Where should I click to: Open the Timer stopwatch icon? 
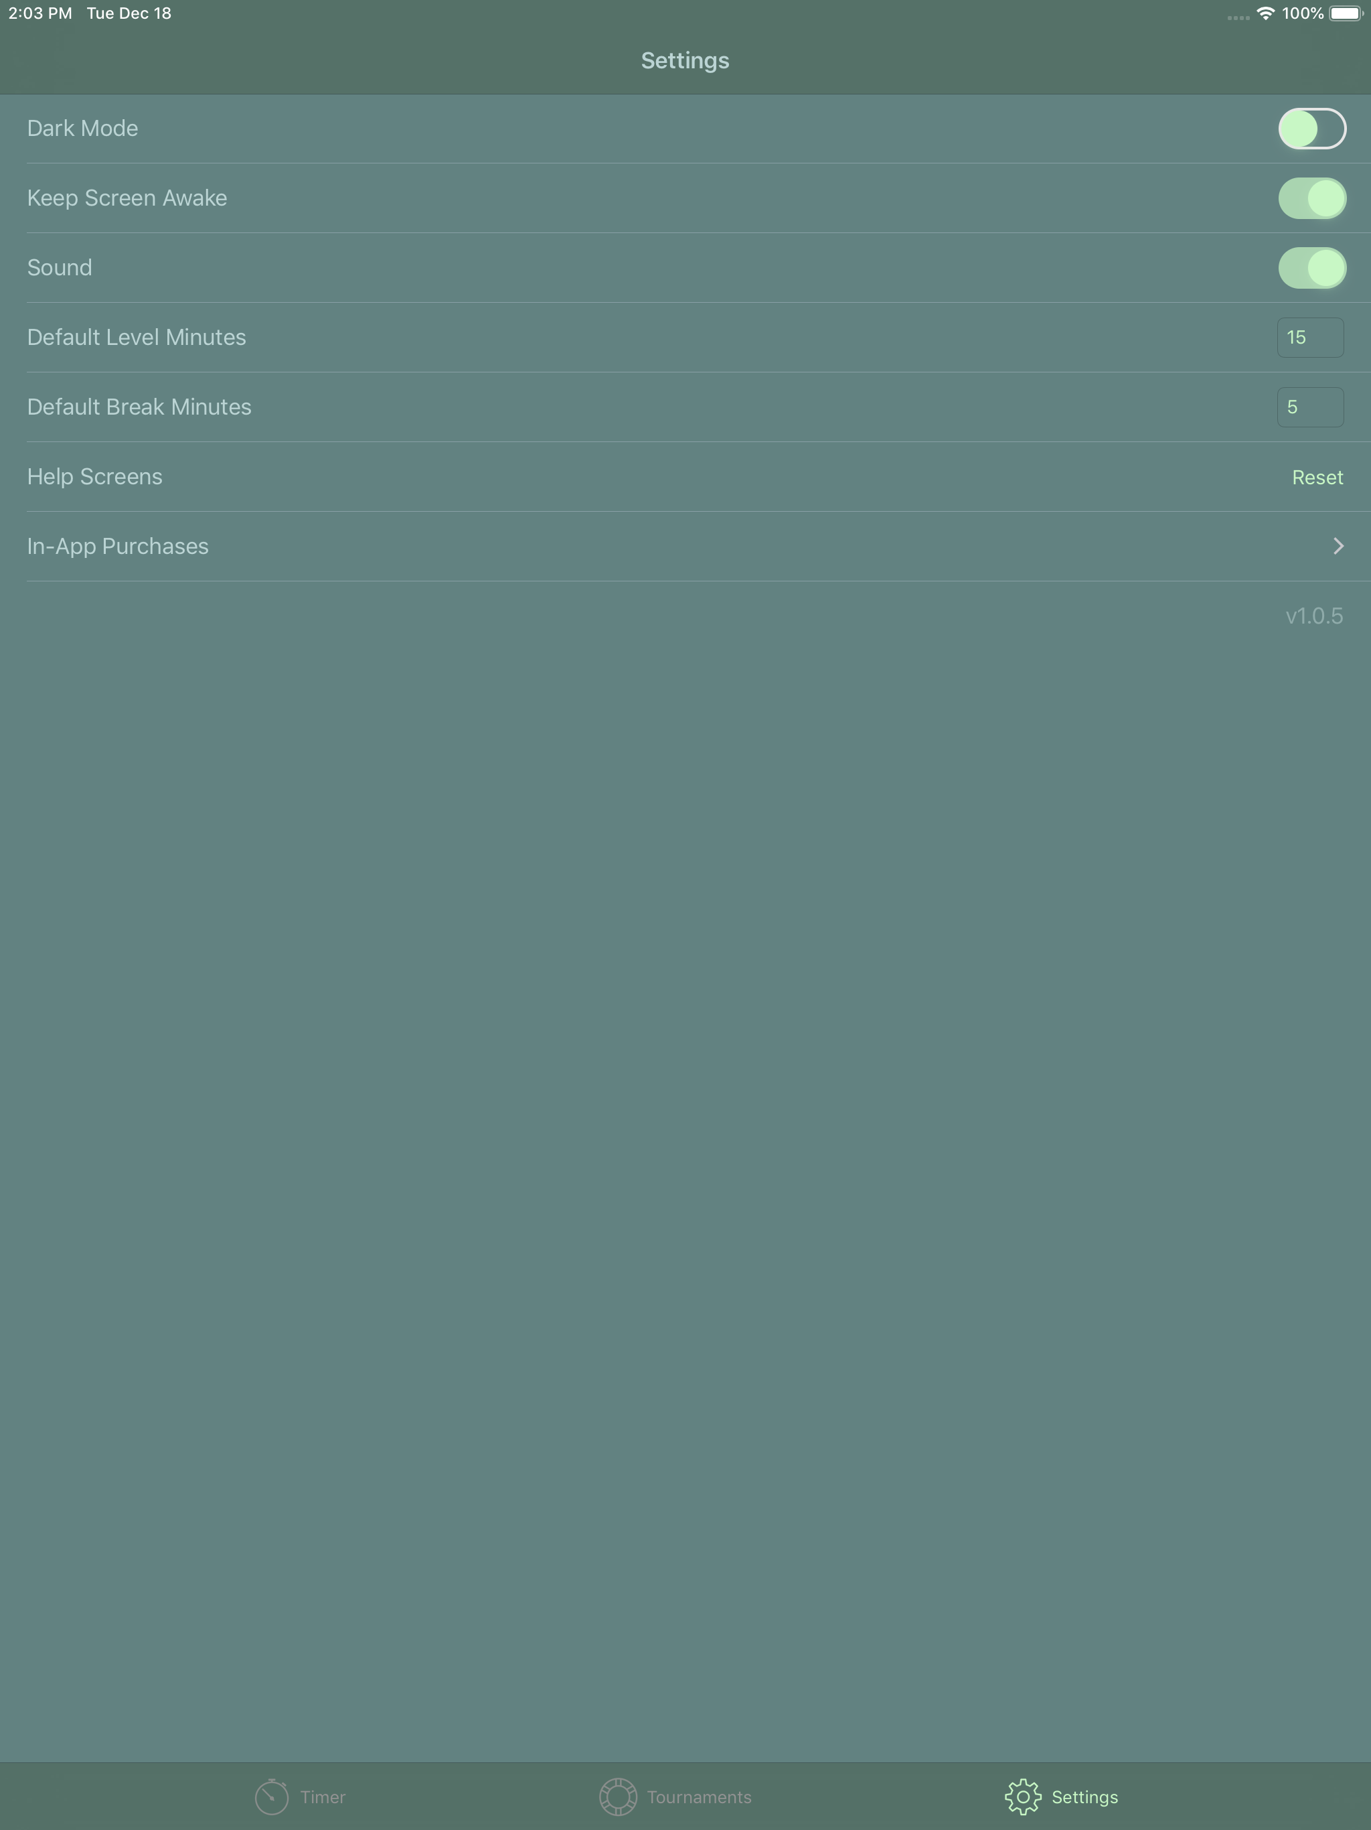[x=271, y=1796]
